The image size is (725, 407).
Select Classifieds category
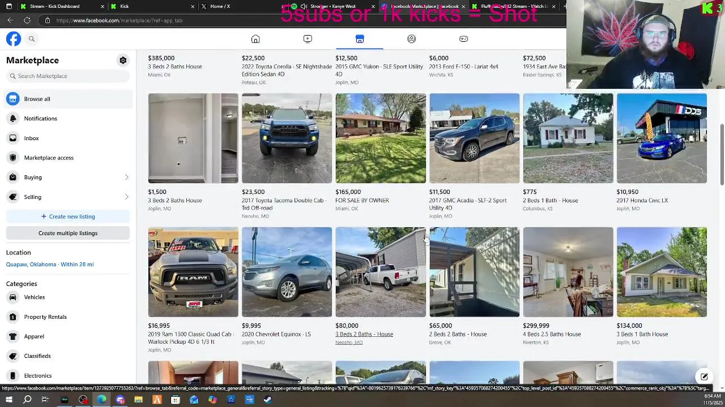68,356
